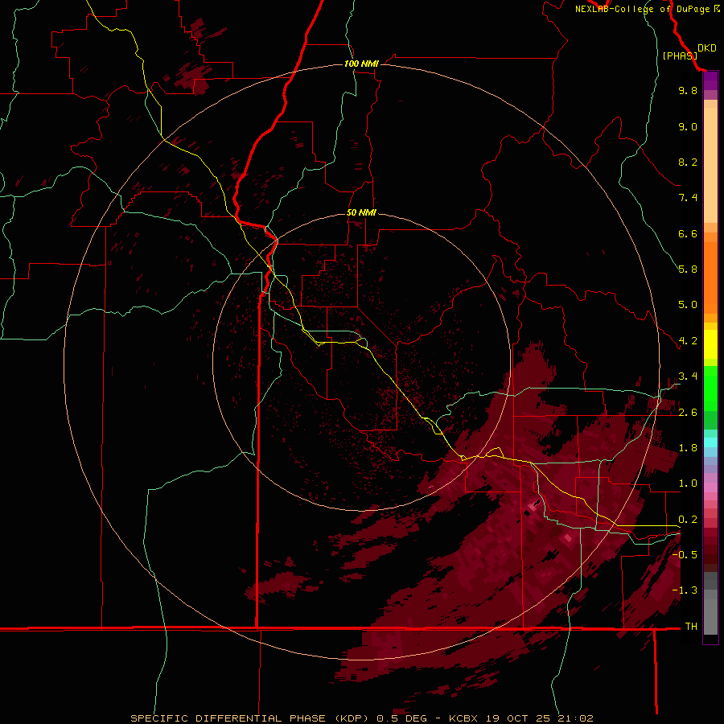Click the pink color bar segment near 1.0
Image resolution: width=724 pixels, height=724 pixels.
coord(710,487)
